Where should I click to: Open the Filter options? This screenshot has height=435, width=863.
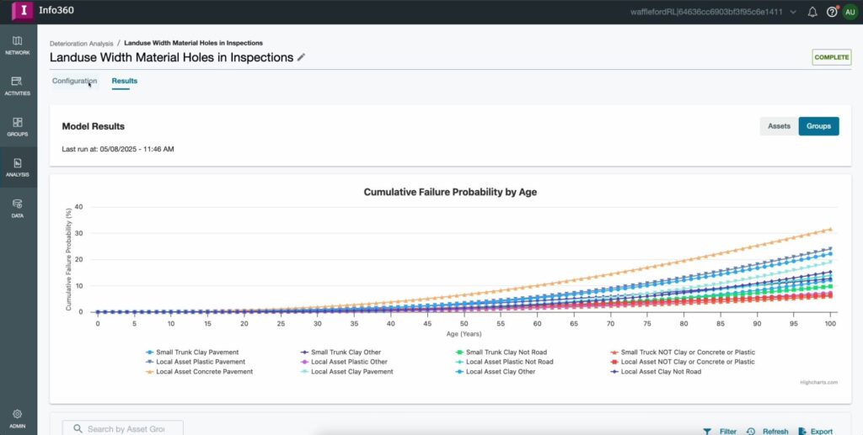tap(721, 431)
